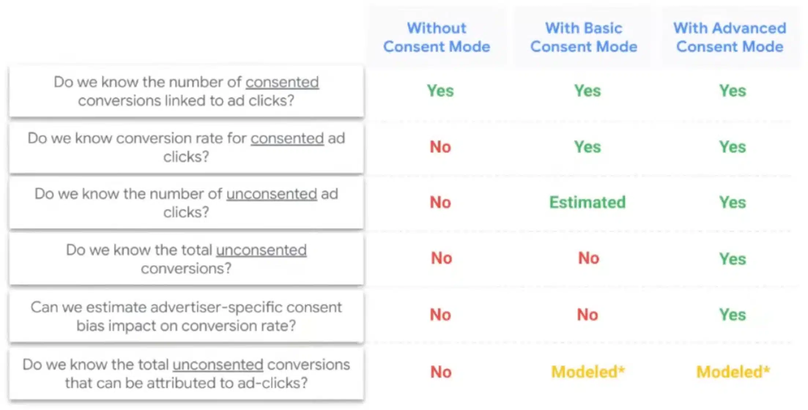This screenshot has width=808, height=410.
Task: Select the consented conversion rate question box
Action: pyautogui.click(x=186, y=148)
